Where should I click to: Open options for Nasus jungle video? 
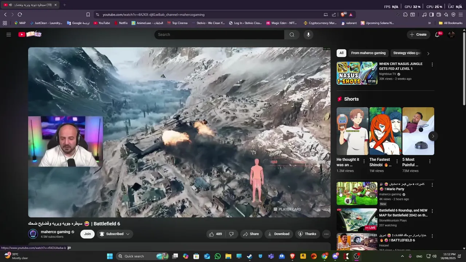[x=432, y=64]
